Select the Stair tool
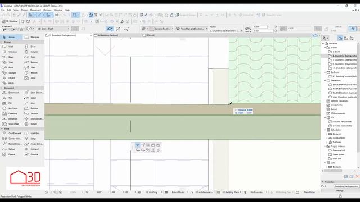The width and height of the screenshot is (360, 202). coord(11,62)
